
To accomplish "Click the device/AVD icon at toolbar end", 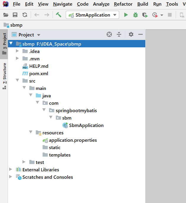I will point(182,15).
